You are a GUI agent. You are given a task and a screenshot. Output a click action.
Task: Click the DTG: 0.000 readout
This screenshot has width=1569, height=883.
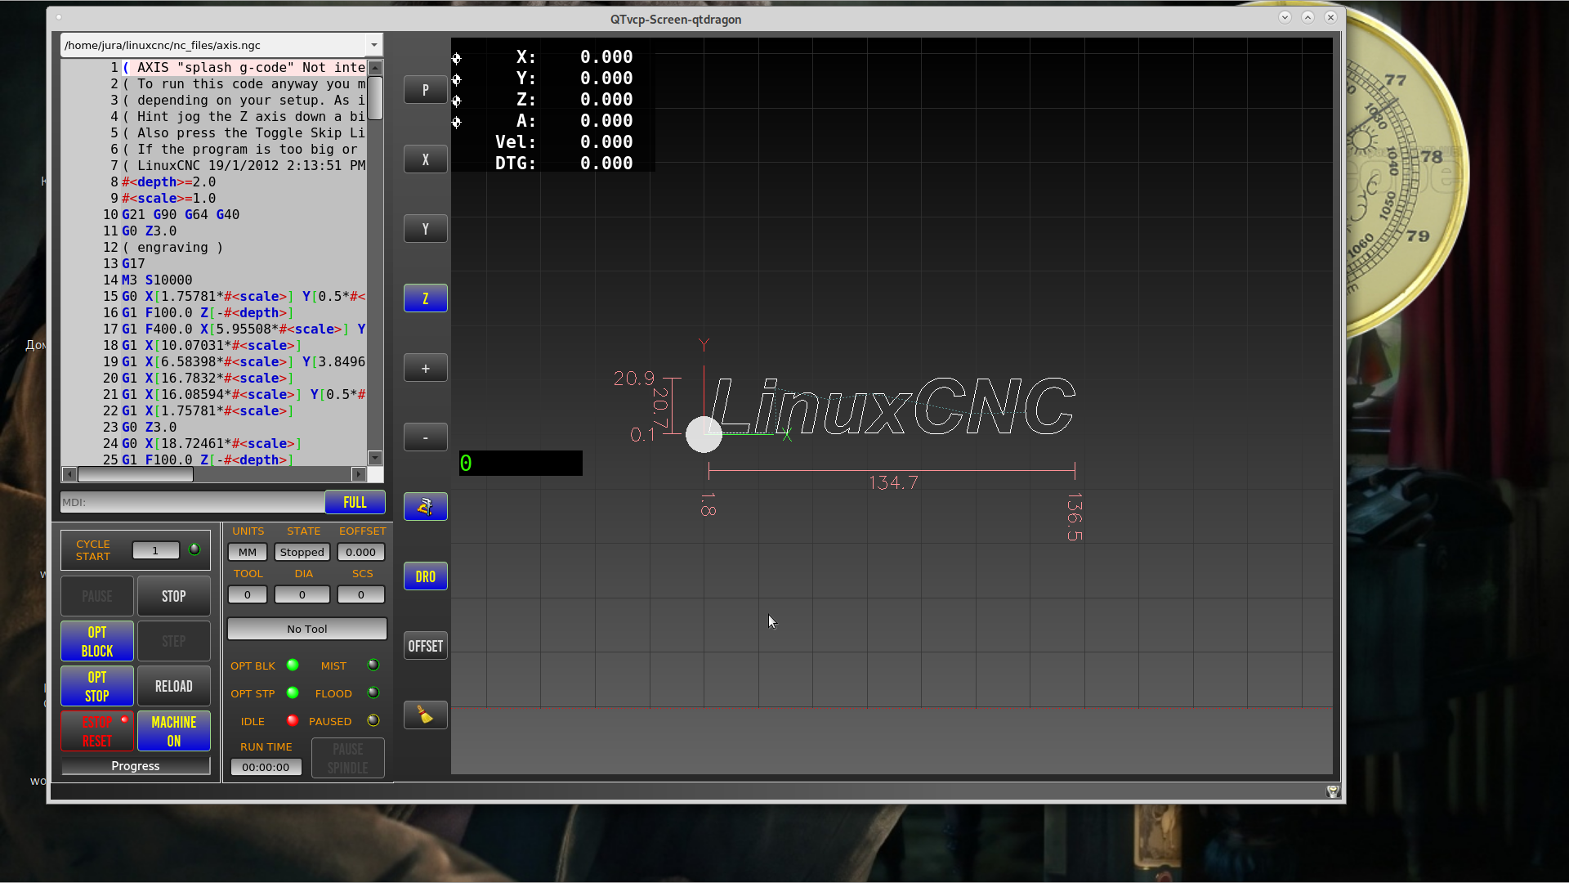tap(564, 164)
